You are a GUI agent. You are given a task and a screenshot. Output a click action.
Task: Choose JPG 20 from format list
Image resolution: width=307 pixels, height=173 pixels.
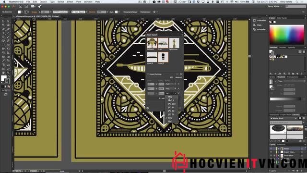(172, 114)
